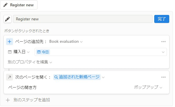175x107 pixels.
Task: Open the 購入日 property dropdown
Action: 21,52
